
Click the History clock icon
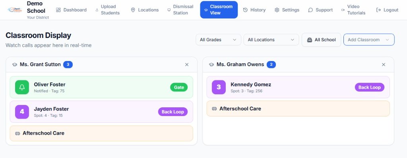[245, 10]
